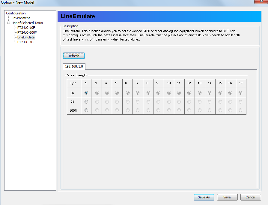
Task: Select the PT2-UC-10F task
Action: pos(26,28)
